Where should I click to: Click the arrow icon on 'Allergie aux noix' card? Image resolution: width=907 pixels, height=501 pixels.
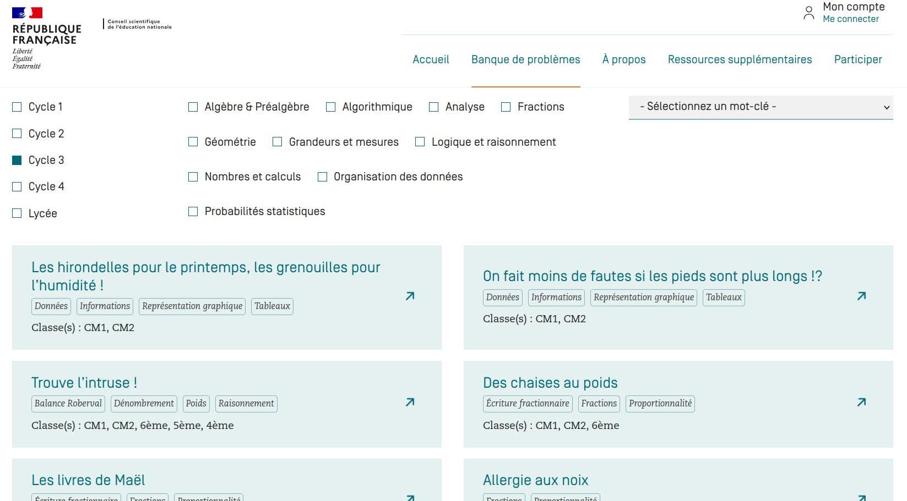tap(861, 497)
